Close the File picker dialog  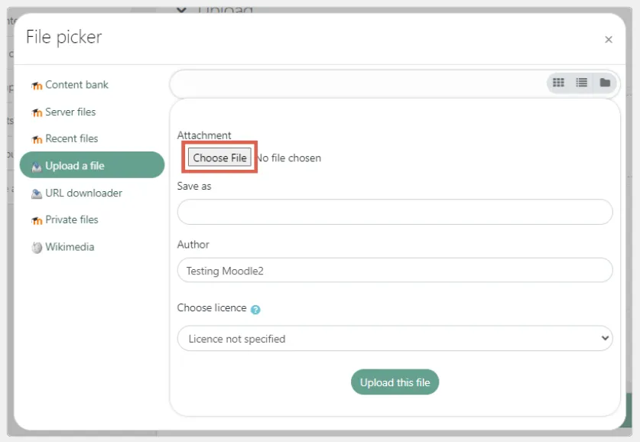pyautogui.click(x=609, y=39)
